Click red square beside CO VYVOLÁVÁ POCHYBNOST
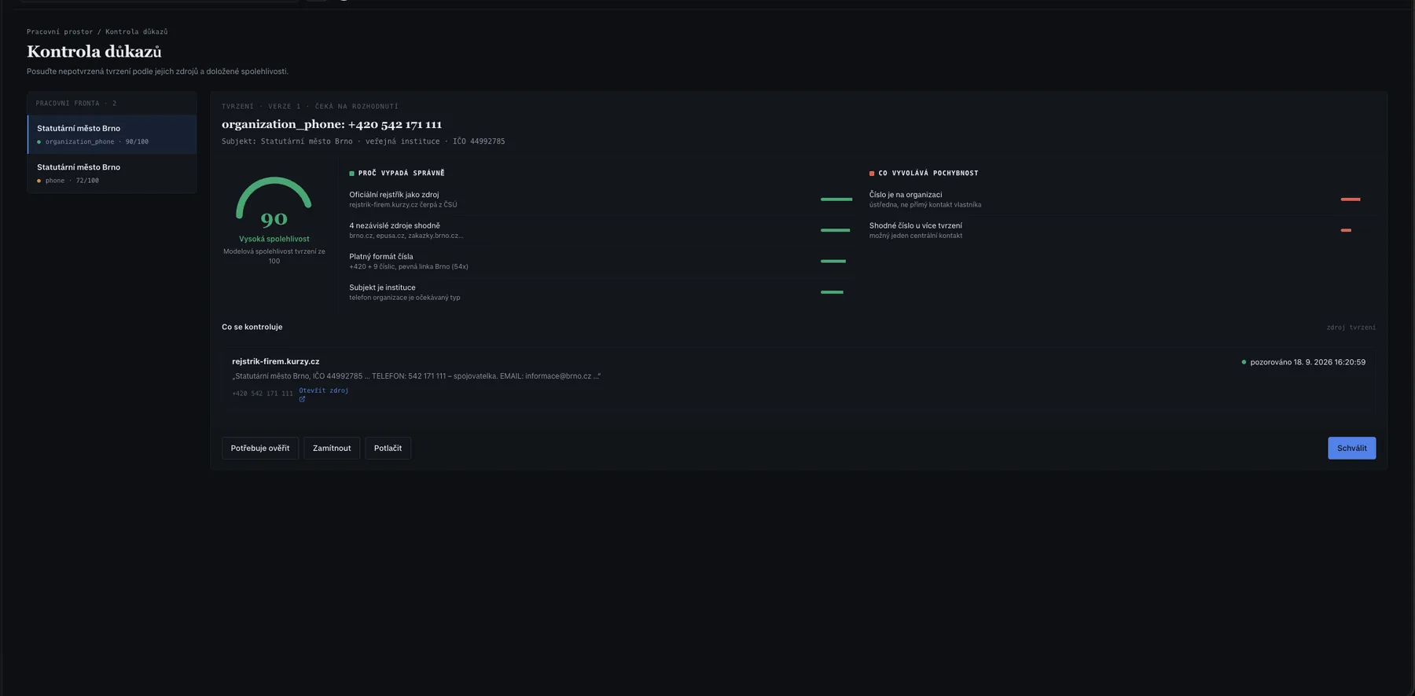The height and width of the screenshot is (696, 1415). pyautogui.click(x=872, y=174)
